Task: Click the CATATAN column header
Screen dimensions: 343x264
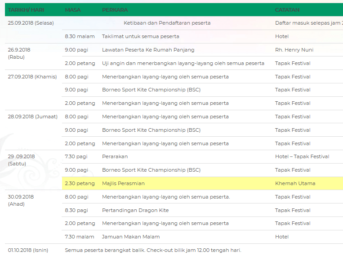Action: 287,10
